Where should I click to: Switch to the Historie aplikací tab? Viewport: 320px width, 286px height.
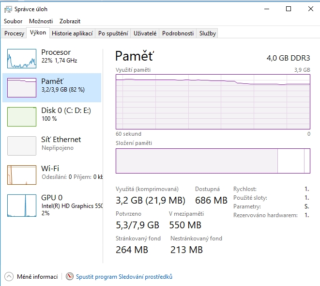click(x=72, y=33)
